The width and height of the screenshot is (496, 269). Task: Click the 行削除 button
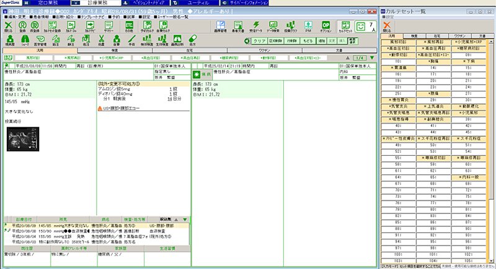291,41
